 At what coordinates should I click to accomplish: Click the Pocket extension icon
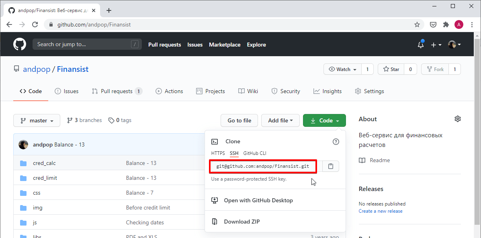tap(433, 24)
